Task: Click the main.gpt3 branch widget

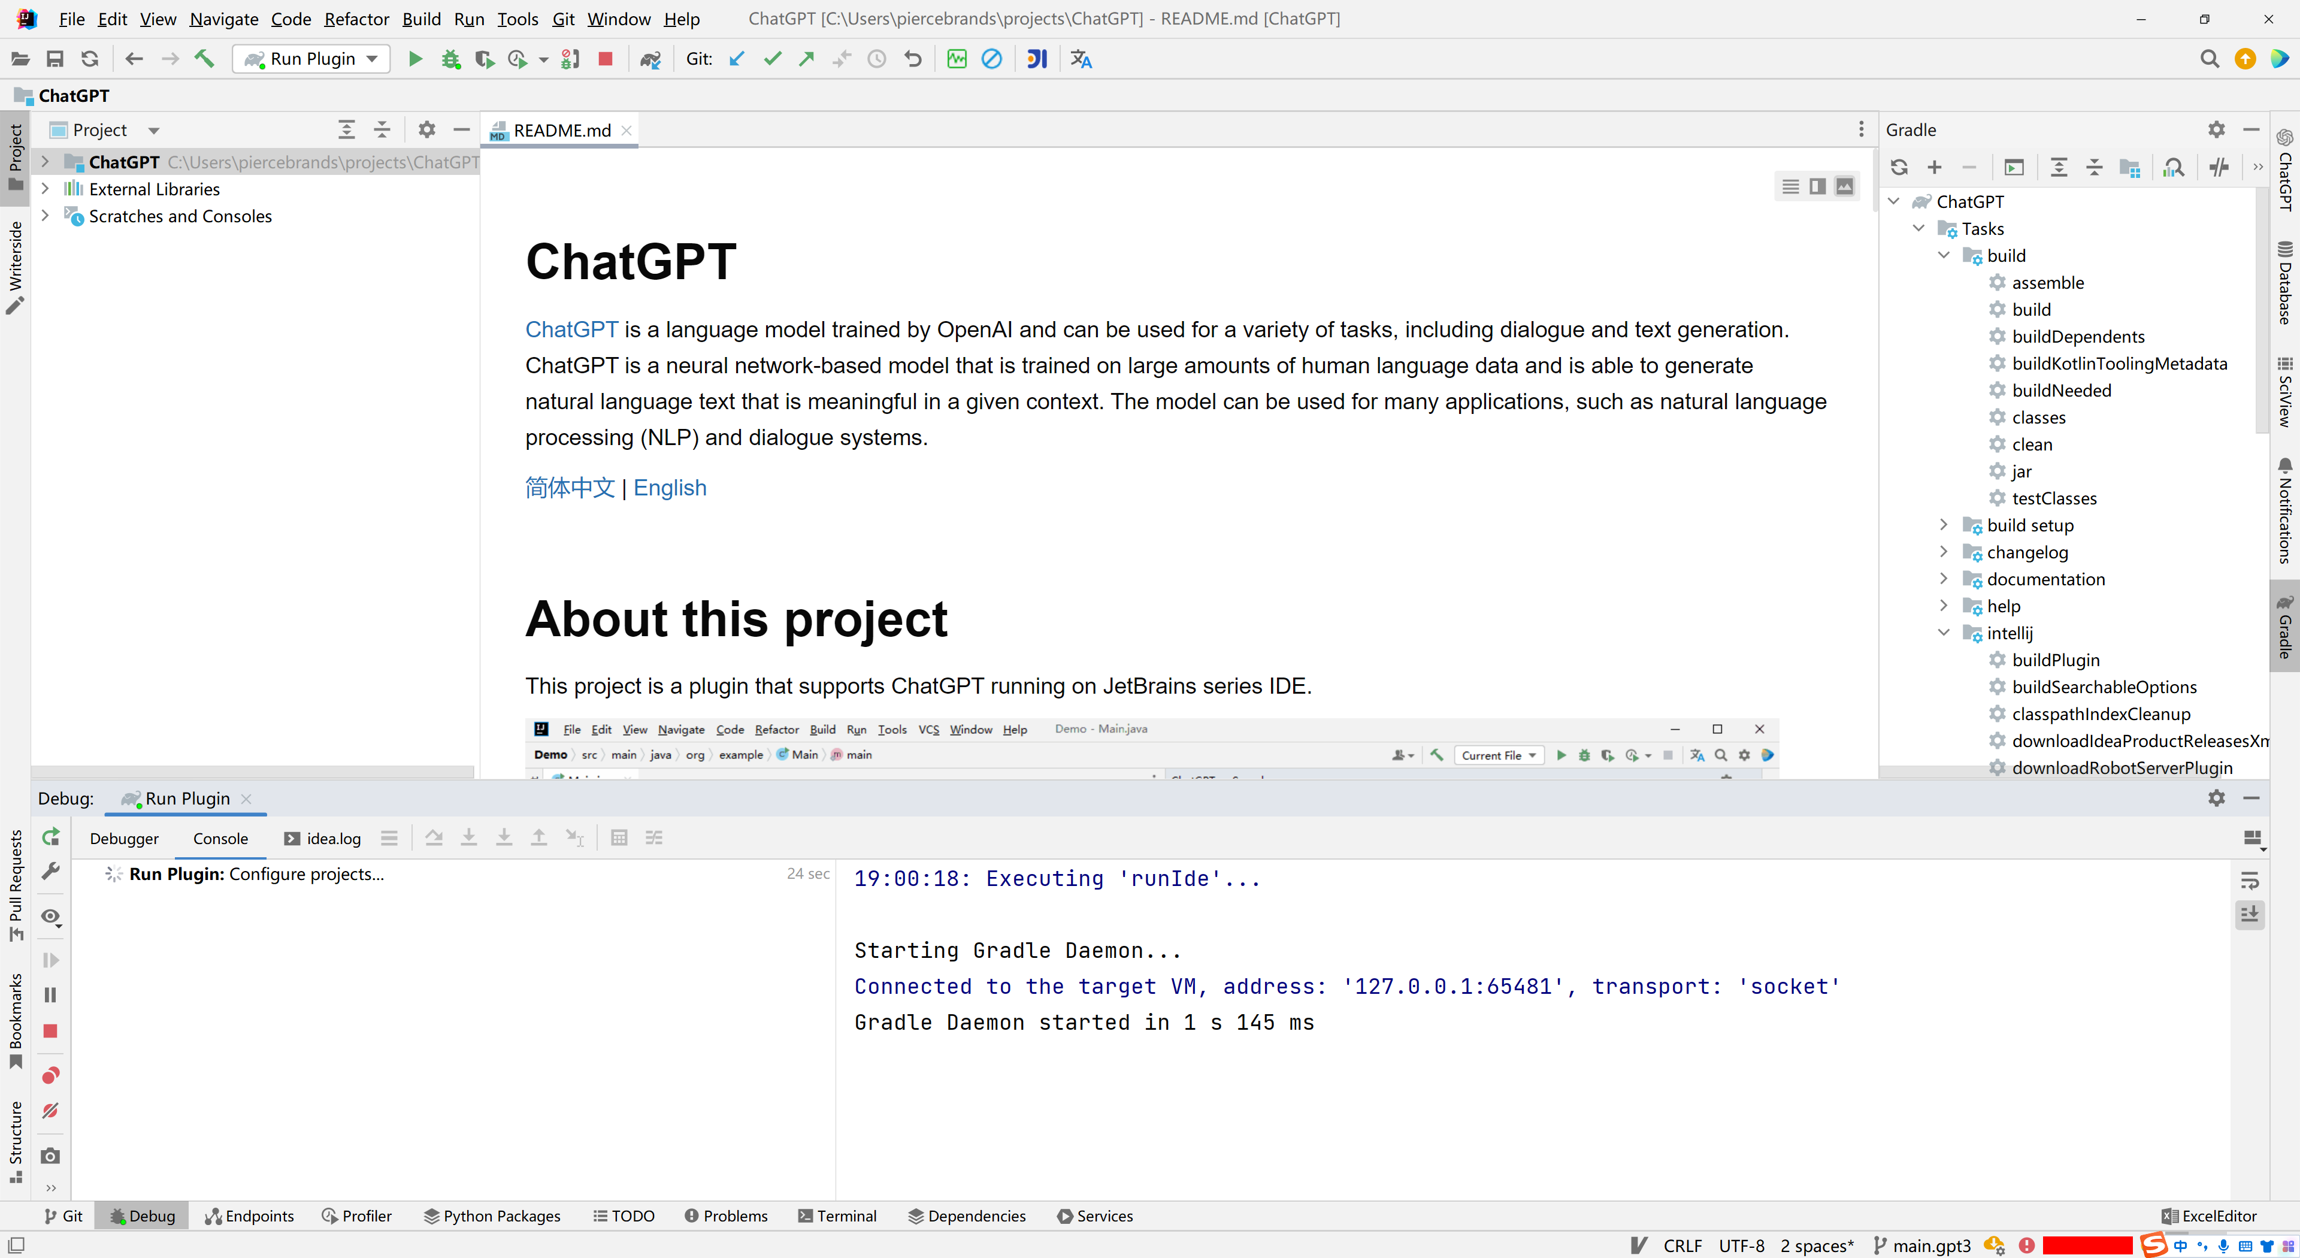Action: (1921, 1245)
